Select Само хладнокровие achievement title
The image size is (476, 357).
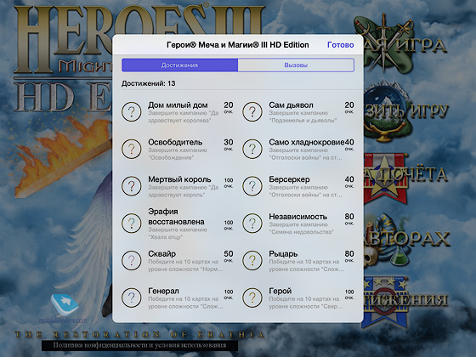307,142
